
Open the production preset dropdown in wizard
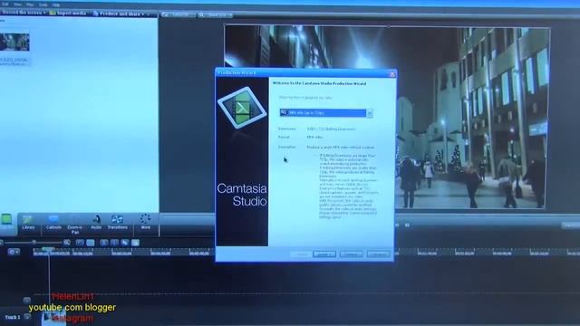tap(326, 113)
